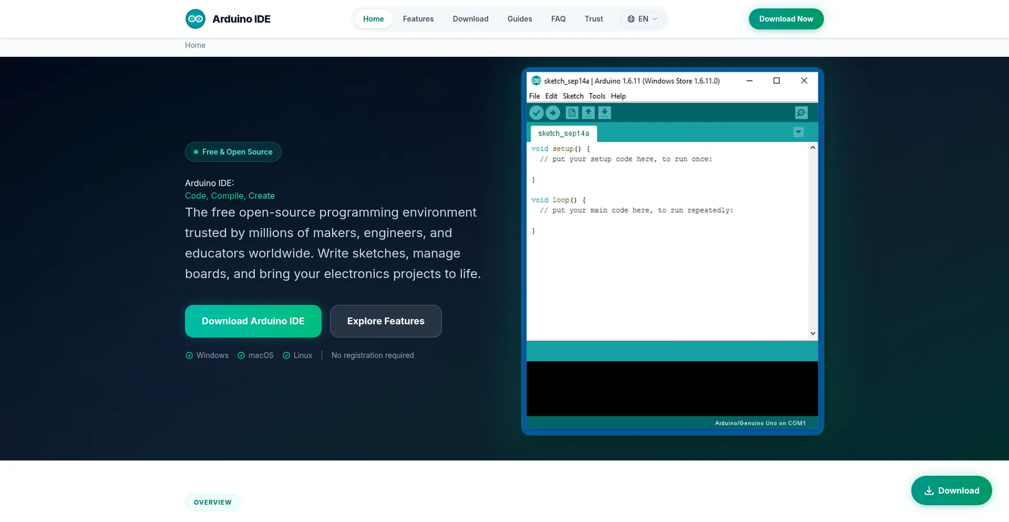
Task: Click the Arduino IDE brand text
Action: [x=241, y=19]
